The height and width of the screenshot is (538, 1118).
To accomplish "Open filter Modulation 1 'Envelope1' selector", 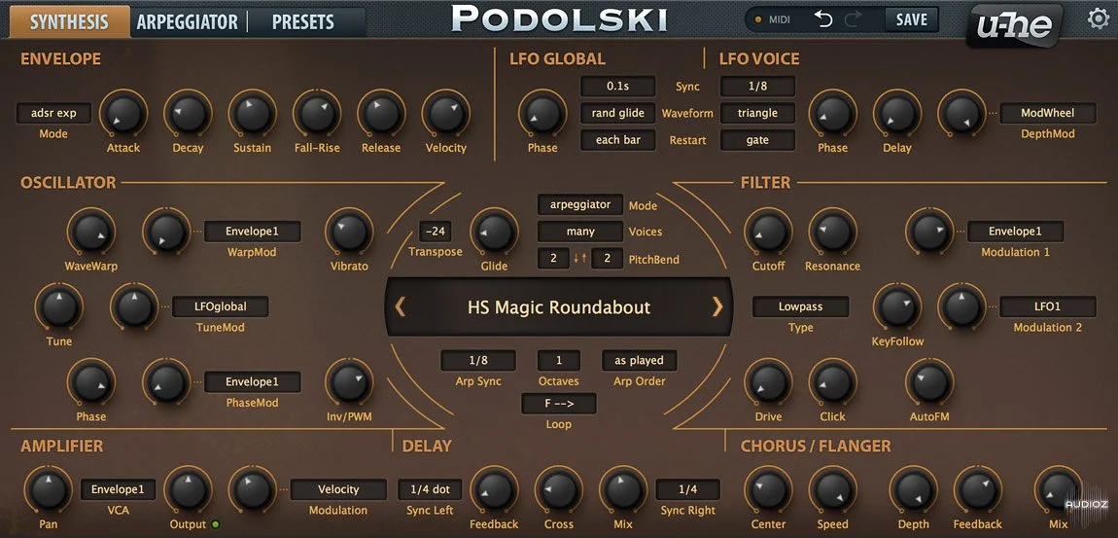I will coord(1015,232).
